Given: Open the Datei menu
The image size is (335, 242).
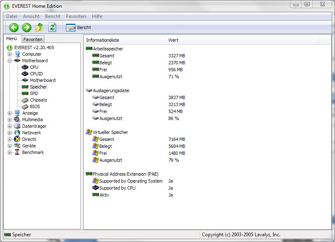Looking at the screenshot, I should click(11, 16).
